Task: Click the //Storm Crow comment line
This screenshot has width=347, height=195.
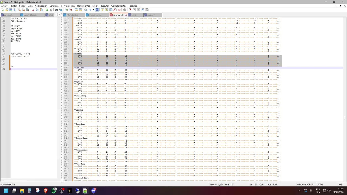Action: [81, 138]
